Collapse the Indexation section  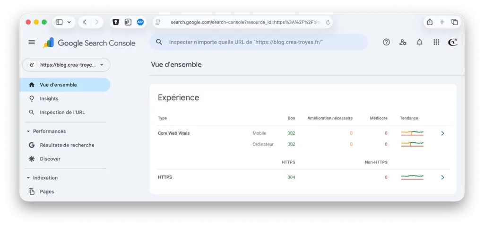pyautogui.click(x=28, y=178)
